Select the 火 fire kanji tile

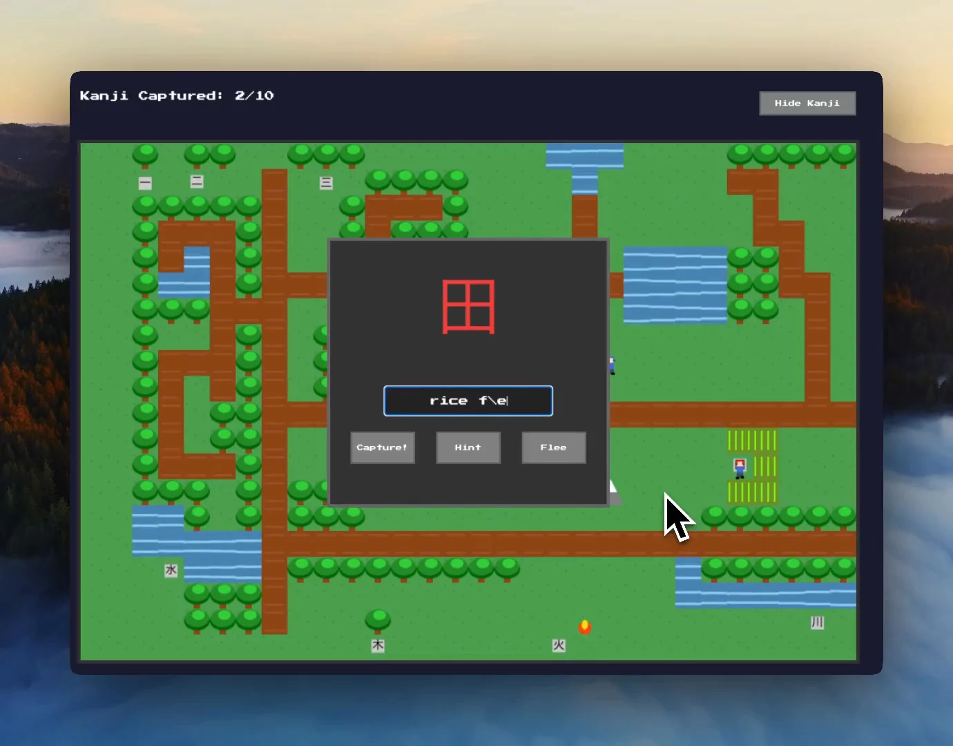point(559,646)
